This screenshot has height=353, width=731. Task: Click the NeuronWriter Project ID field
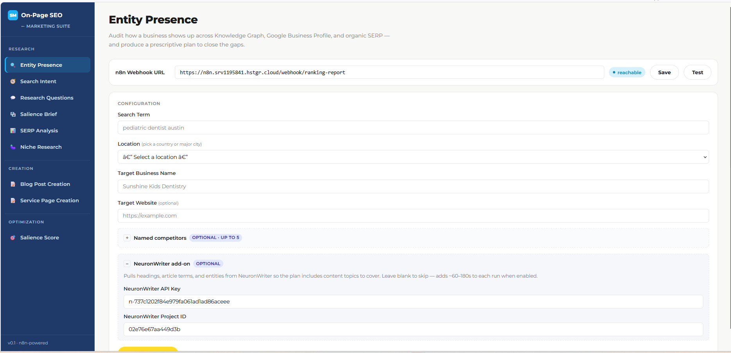pos(413,329)
